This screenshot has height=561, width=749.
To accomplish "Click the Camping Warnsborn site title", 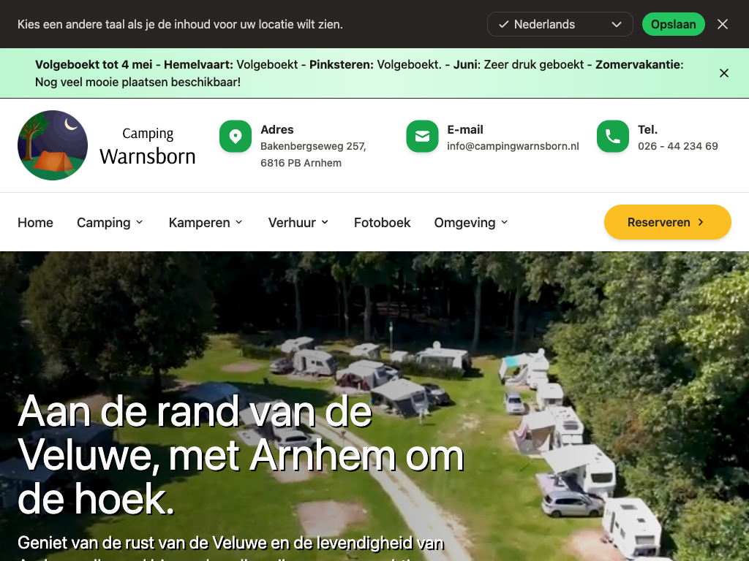I will point(148,147).
